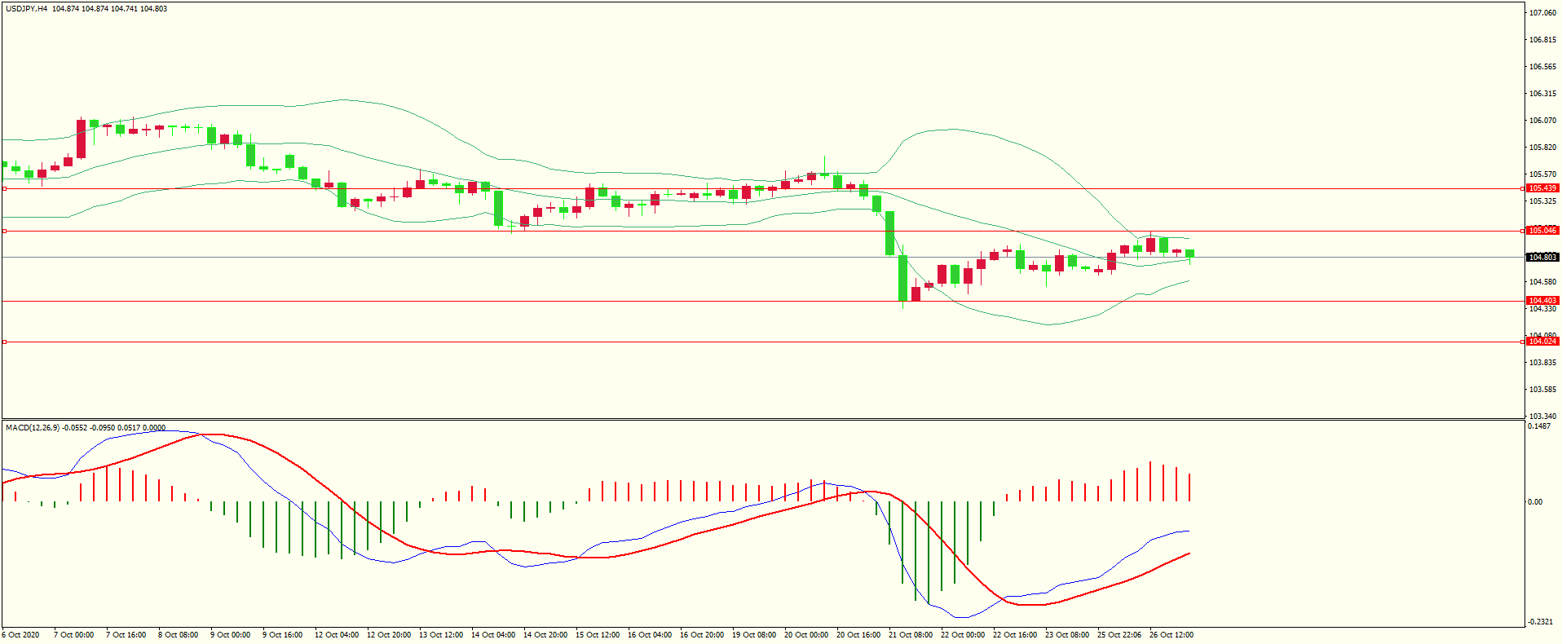Click the 105.325 price scale value
This screenshot has height=644, width=1562.
[1542, 201]
